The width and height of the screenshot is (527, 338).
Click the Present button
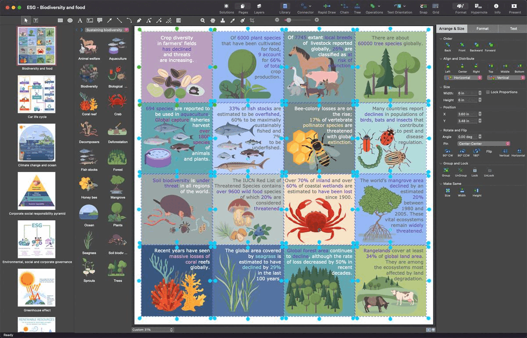[x=514, y=7]
